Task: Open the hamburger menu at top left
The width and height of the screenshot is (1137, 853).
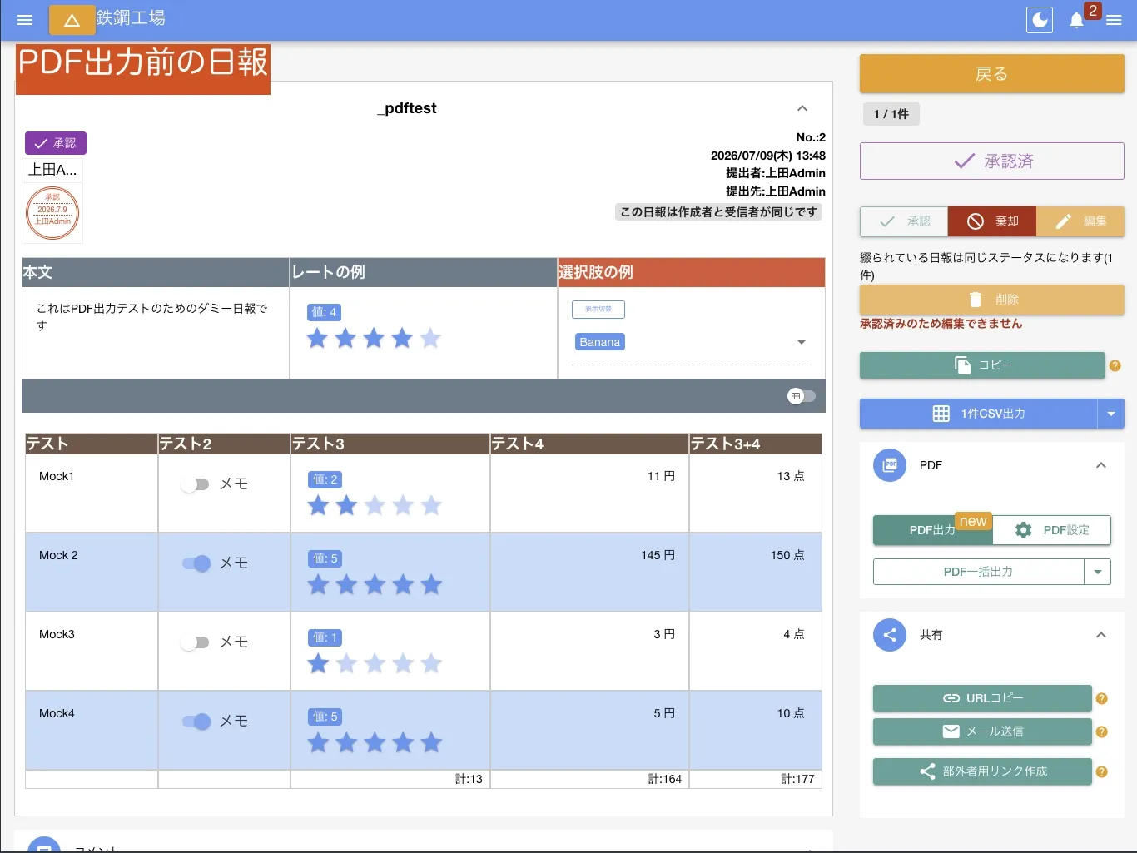Action: pyautogui.click(x=25, y=20)
